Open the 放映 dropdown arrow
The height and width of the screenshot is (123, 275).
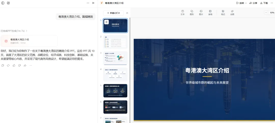point(246,3)
